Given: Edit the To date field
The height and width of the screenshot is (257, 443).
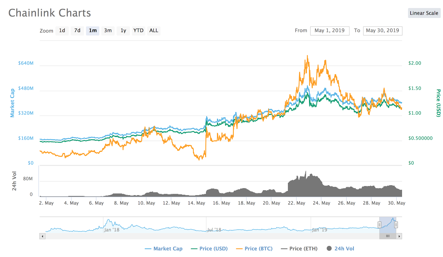Looking at the screenshot, I should (x=383, y=31).
